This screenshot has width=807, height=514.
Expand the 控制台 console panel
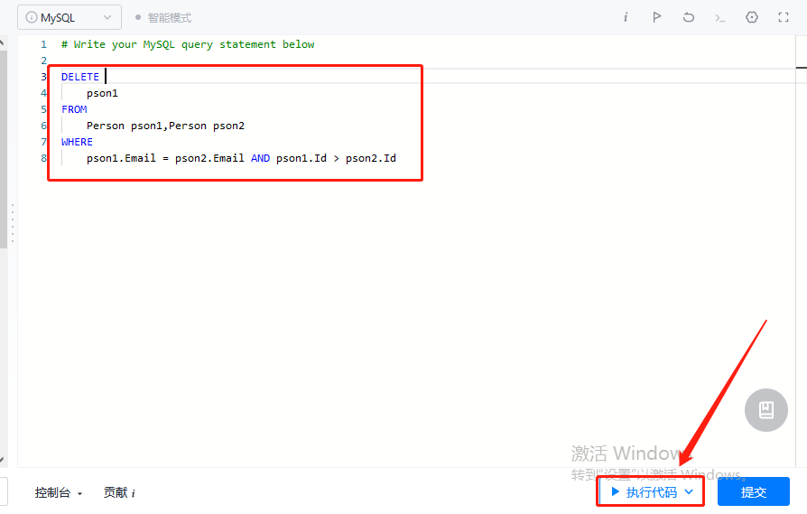[59, 492]
